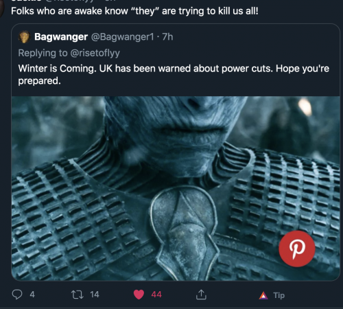
Task: Click the 14 retweets count
Action: tap(95, 295)
